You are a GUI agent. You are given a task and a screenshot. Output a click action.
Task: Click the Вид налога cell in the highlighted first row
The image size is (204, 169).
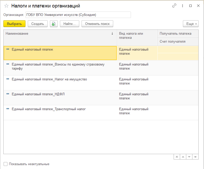tap(137, 53)
